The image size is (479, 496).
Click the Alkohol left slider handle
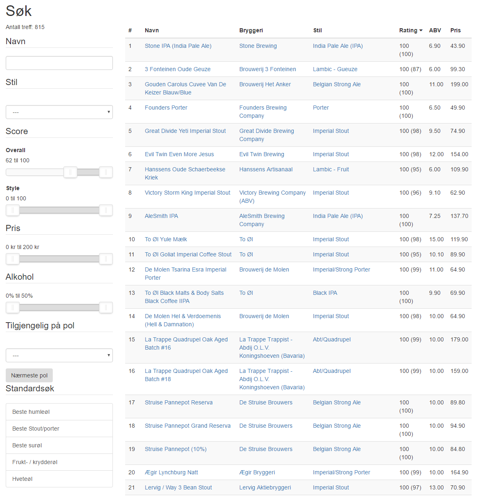coord(13,307)
